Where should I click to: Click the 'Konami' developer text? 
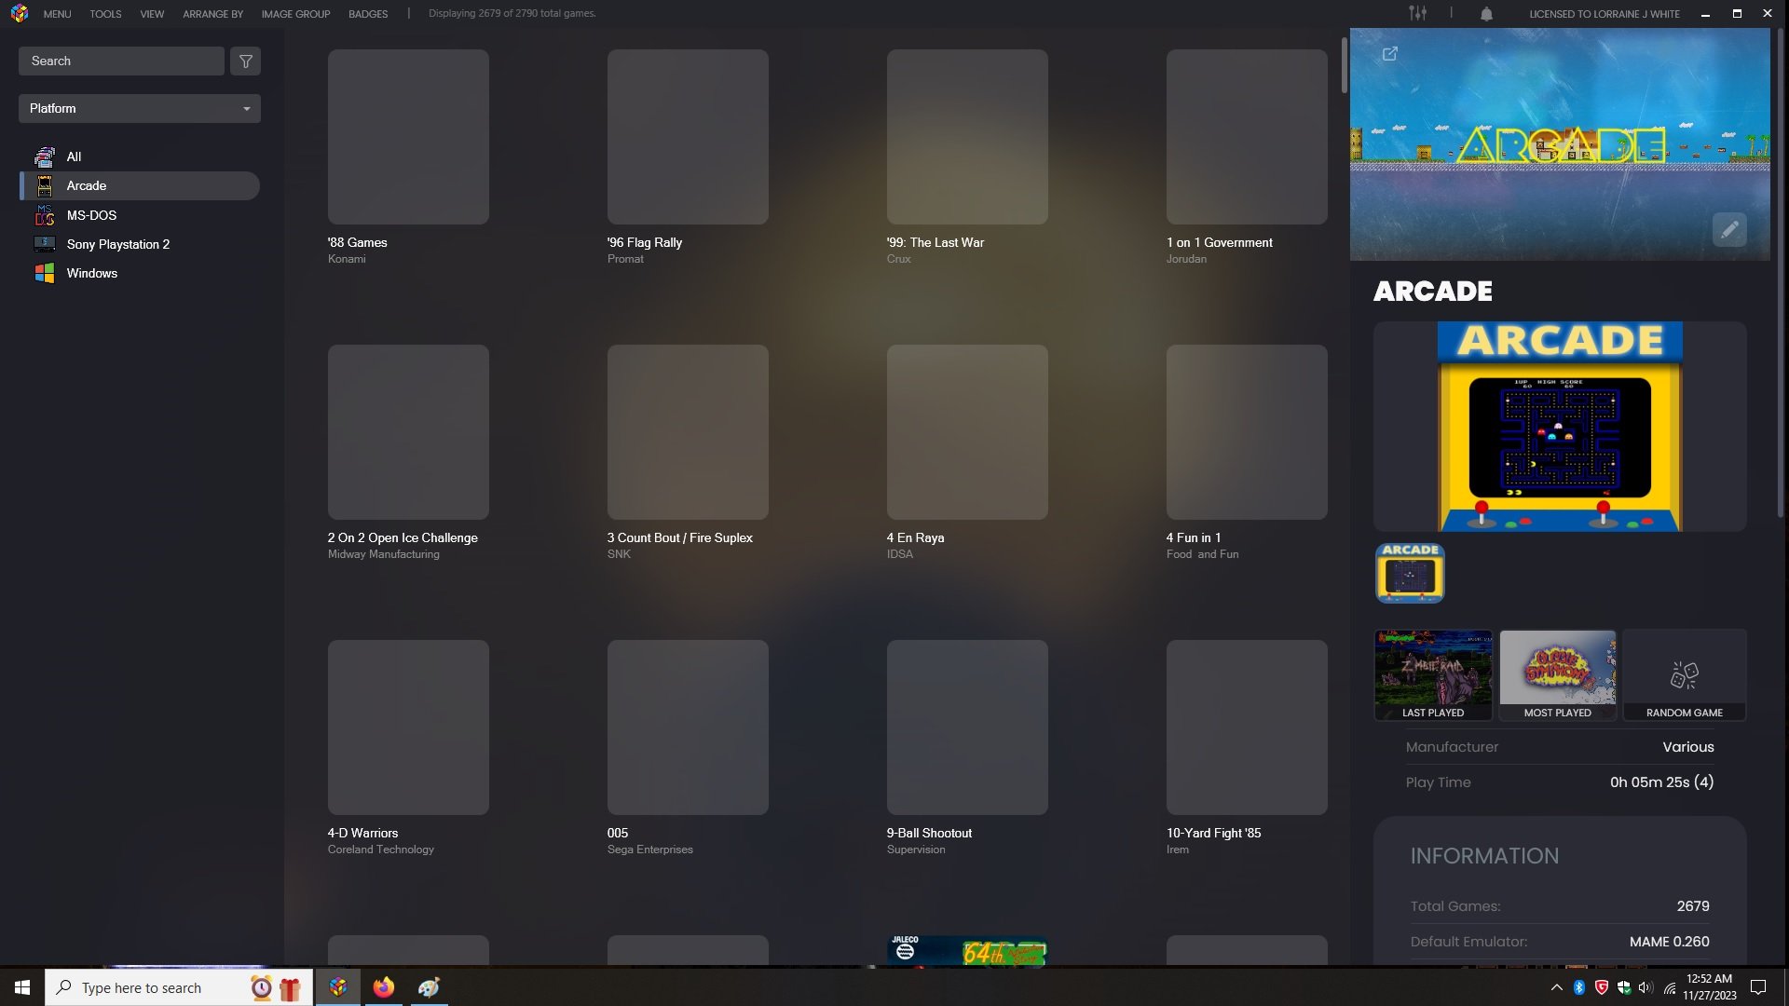point(347,259)
